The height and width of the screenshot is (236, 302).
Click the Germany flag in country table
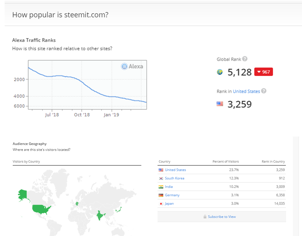(x=161, y=195)
